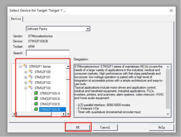181x137 pixels.
Task: Click device tree scroll down arrow
Action: [x=68, y=114]
